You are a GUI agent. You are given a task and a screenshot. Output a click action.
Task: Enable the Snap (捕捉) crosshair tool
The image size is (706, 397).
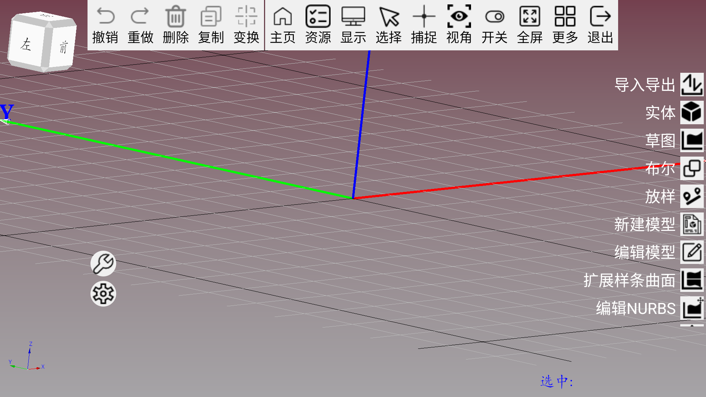pyautogui.click(x=424, y=17)
